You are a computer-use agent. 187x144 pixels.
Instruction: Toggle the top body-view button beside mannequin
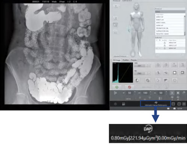click(115, 18)
